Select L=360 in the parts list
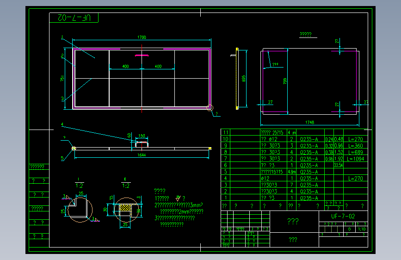 coord(356,146)
